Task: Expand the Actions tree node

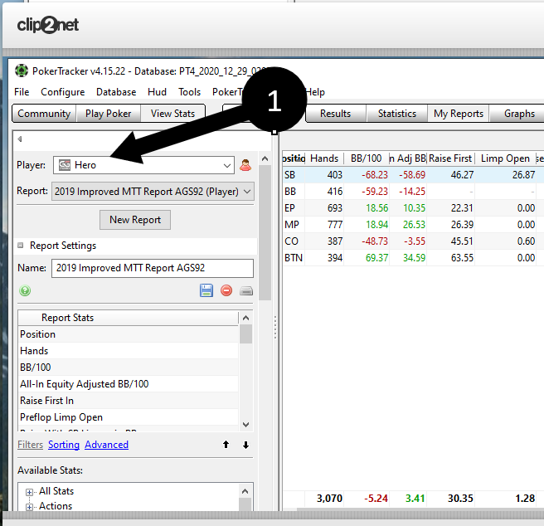Action: [30, 507]
